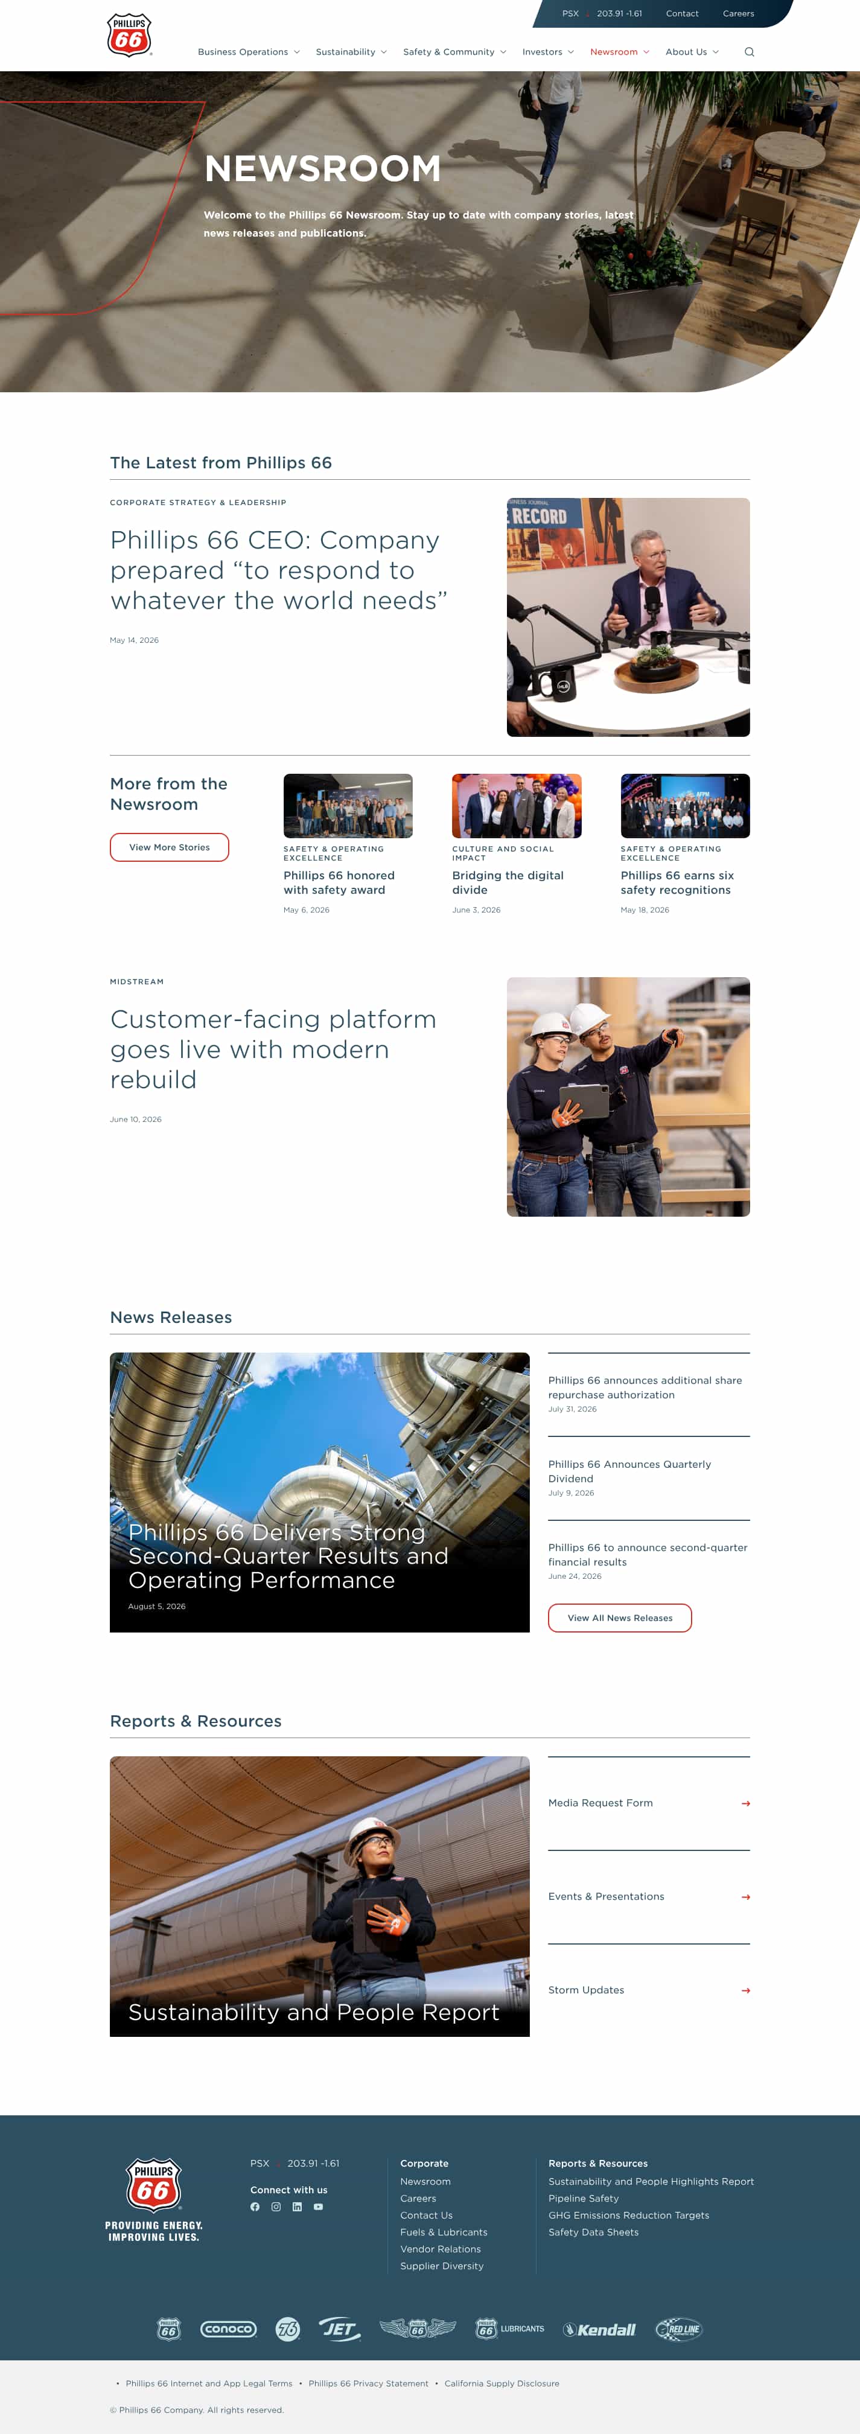Open "Phillips 66 earns six safety recognitions"
This screenshot has height=2434, width=860.
[x=678, y=882]
